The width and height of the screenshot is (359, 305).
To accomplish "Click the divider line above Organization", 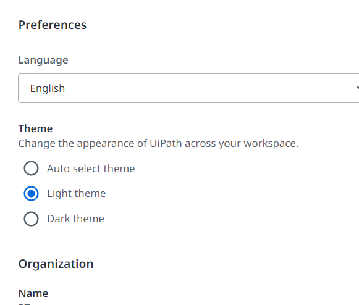I will [188, 241].
